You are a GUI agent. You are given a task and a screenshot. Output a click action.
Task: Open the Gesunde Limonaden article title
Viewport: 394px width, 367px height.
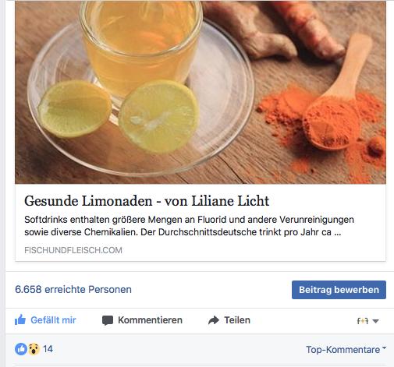point(147,201)
